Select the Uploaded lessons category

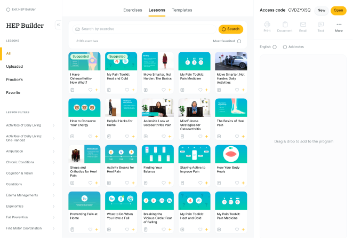tap(14, 67)
